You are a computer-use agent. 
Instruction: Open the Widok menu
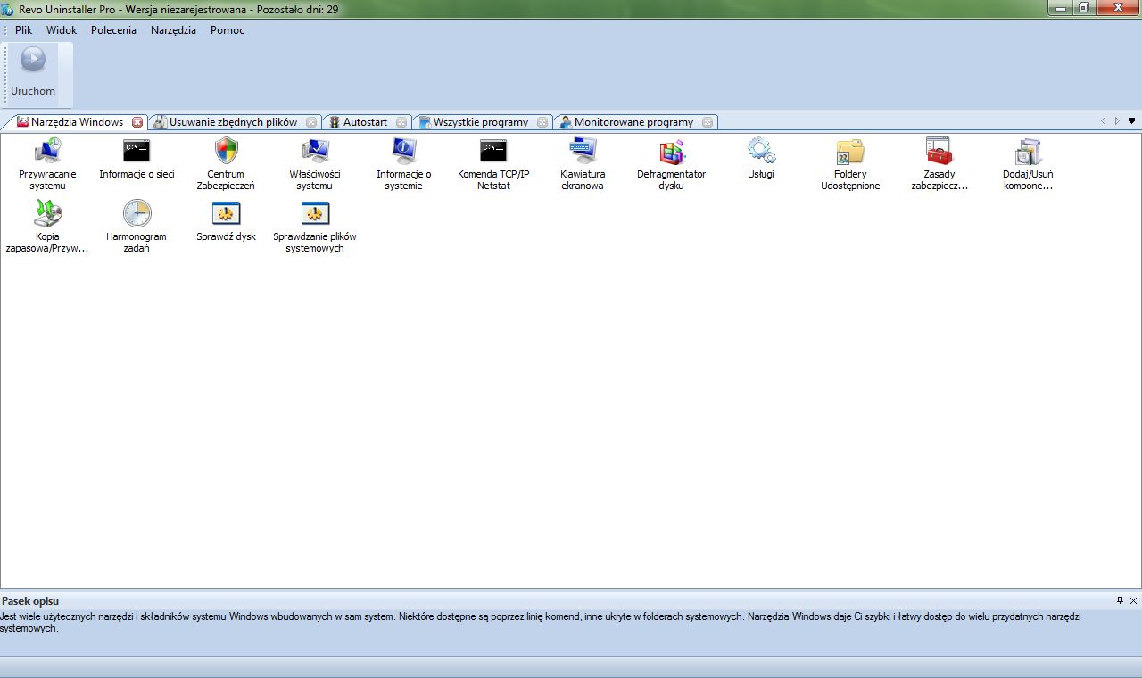click(x=62, y=30)
